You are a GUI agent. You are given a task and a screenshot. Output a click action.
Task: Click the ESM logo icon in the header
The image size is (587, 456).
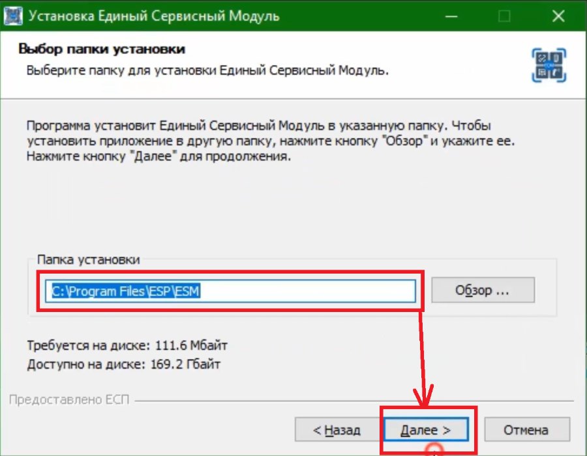point(549,65)
